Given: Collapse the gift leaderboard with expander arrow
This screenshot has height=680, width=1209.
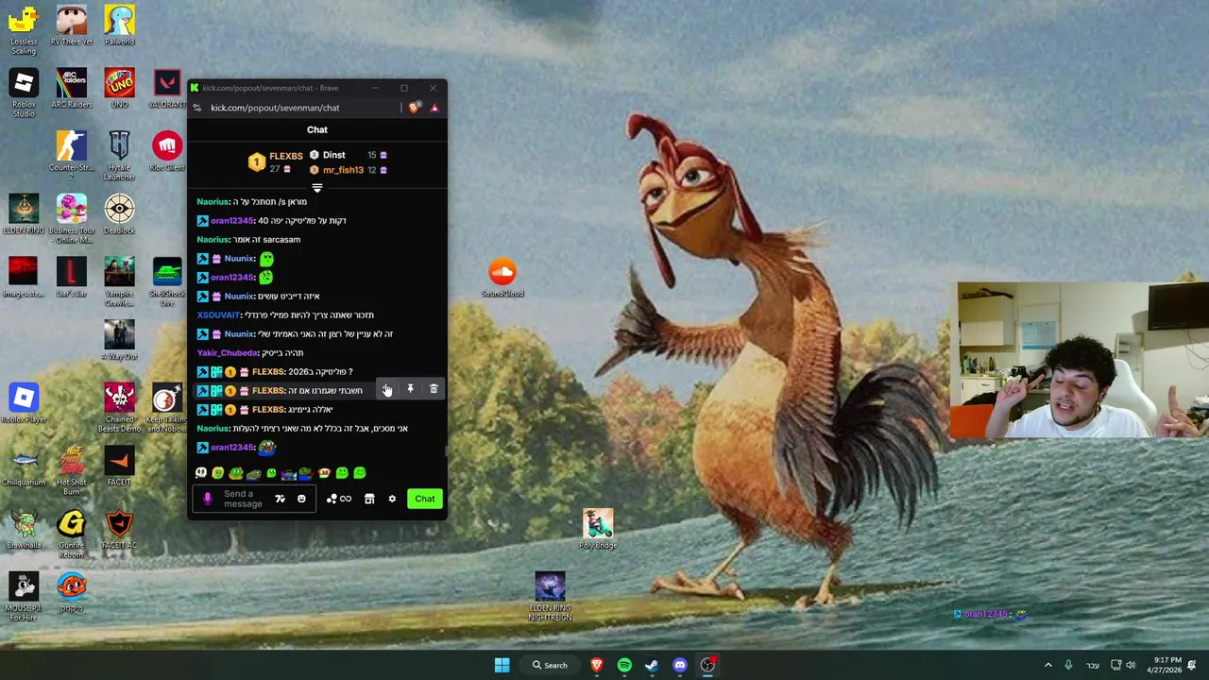Looking at the screenshot, I should pyautogui.click(x=317, y=188).
